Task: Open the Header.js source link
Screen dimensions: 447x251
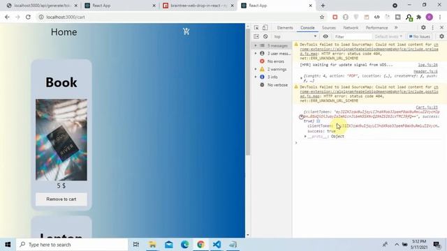Action: pos(425,71)
